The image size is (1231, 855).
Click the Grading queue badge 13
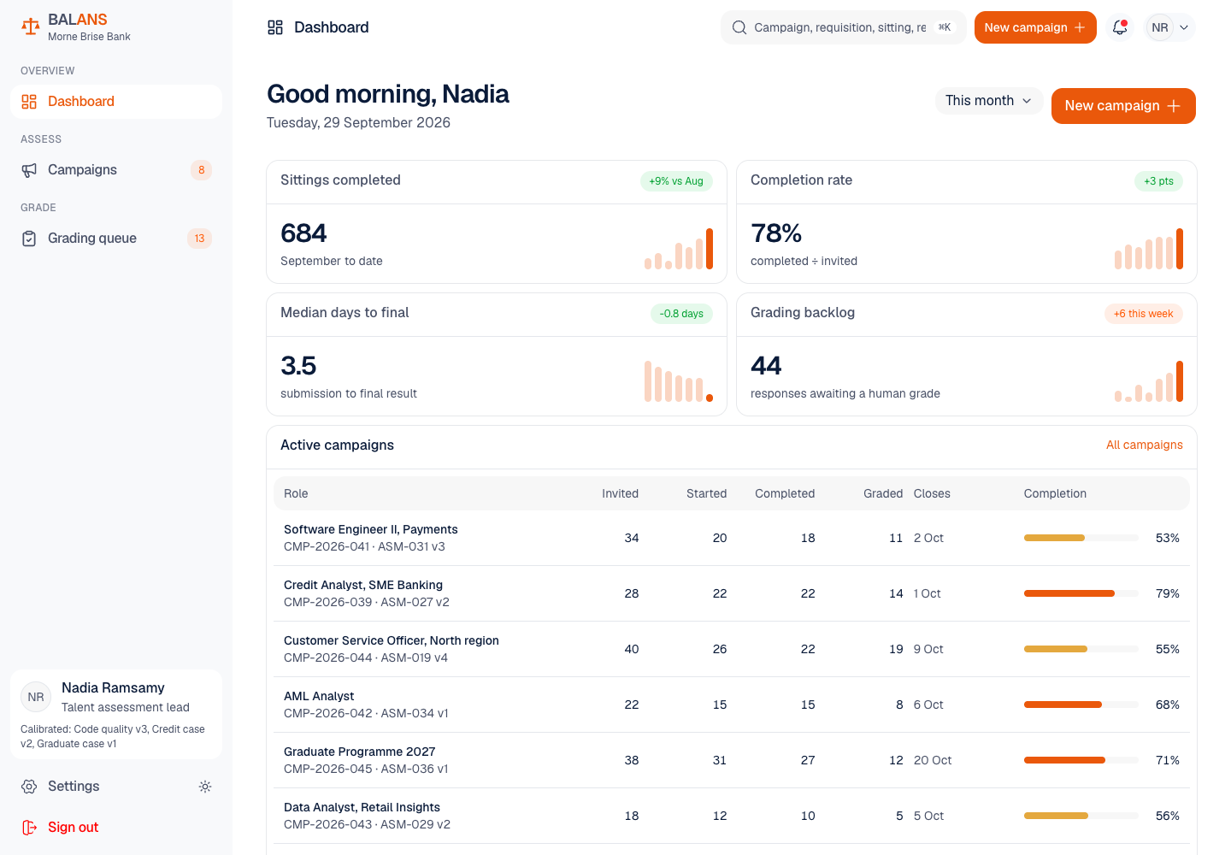point(199,239)
